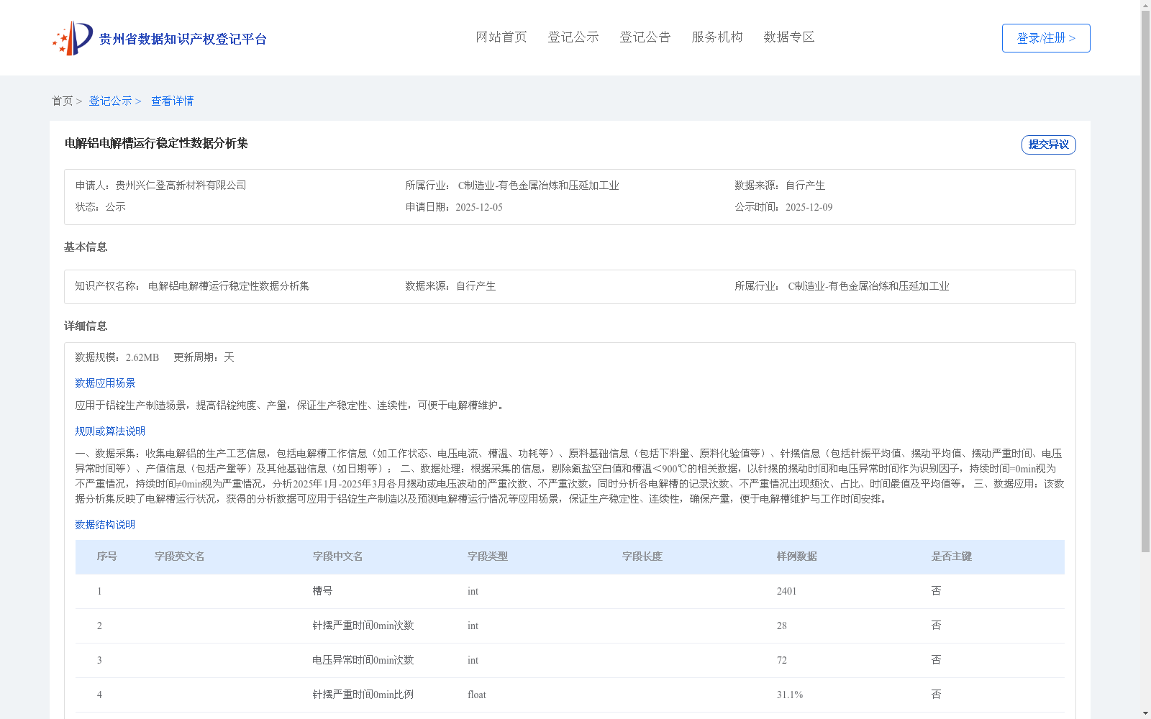Viewport: 1151px width, 719px height.
Task: Click the 数据结构说明 heading
Action: 105,525
